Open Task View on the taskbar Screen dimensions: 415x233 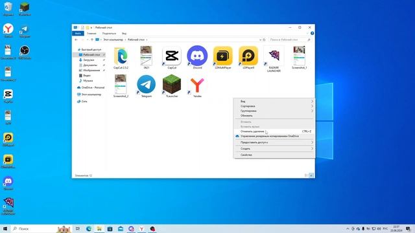78,228
